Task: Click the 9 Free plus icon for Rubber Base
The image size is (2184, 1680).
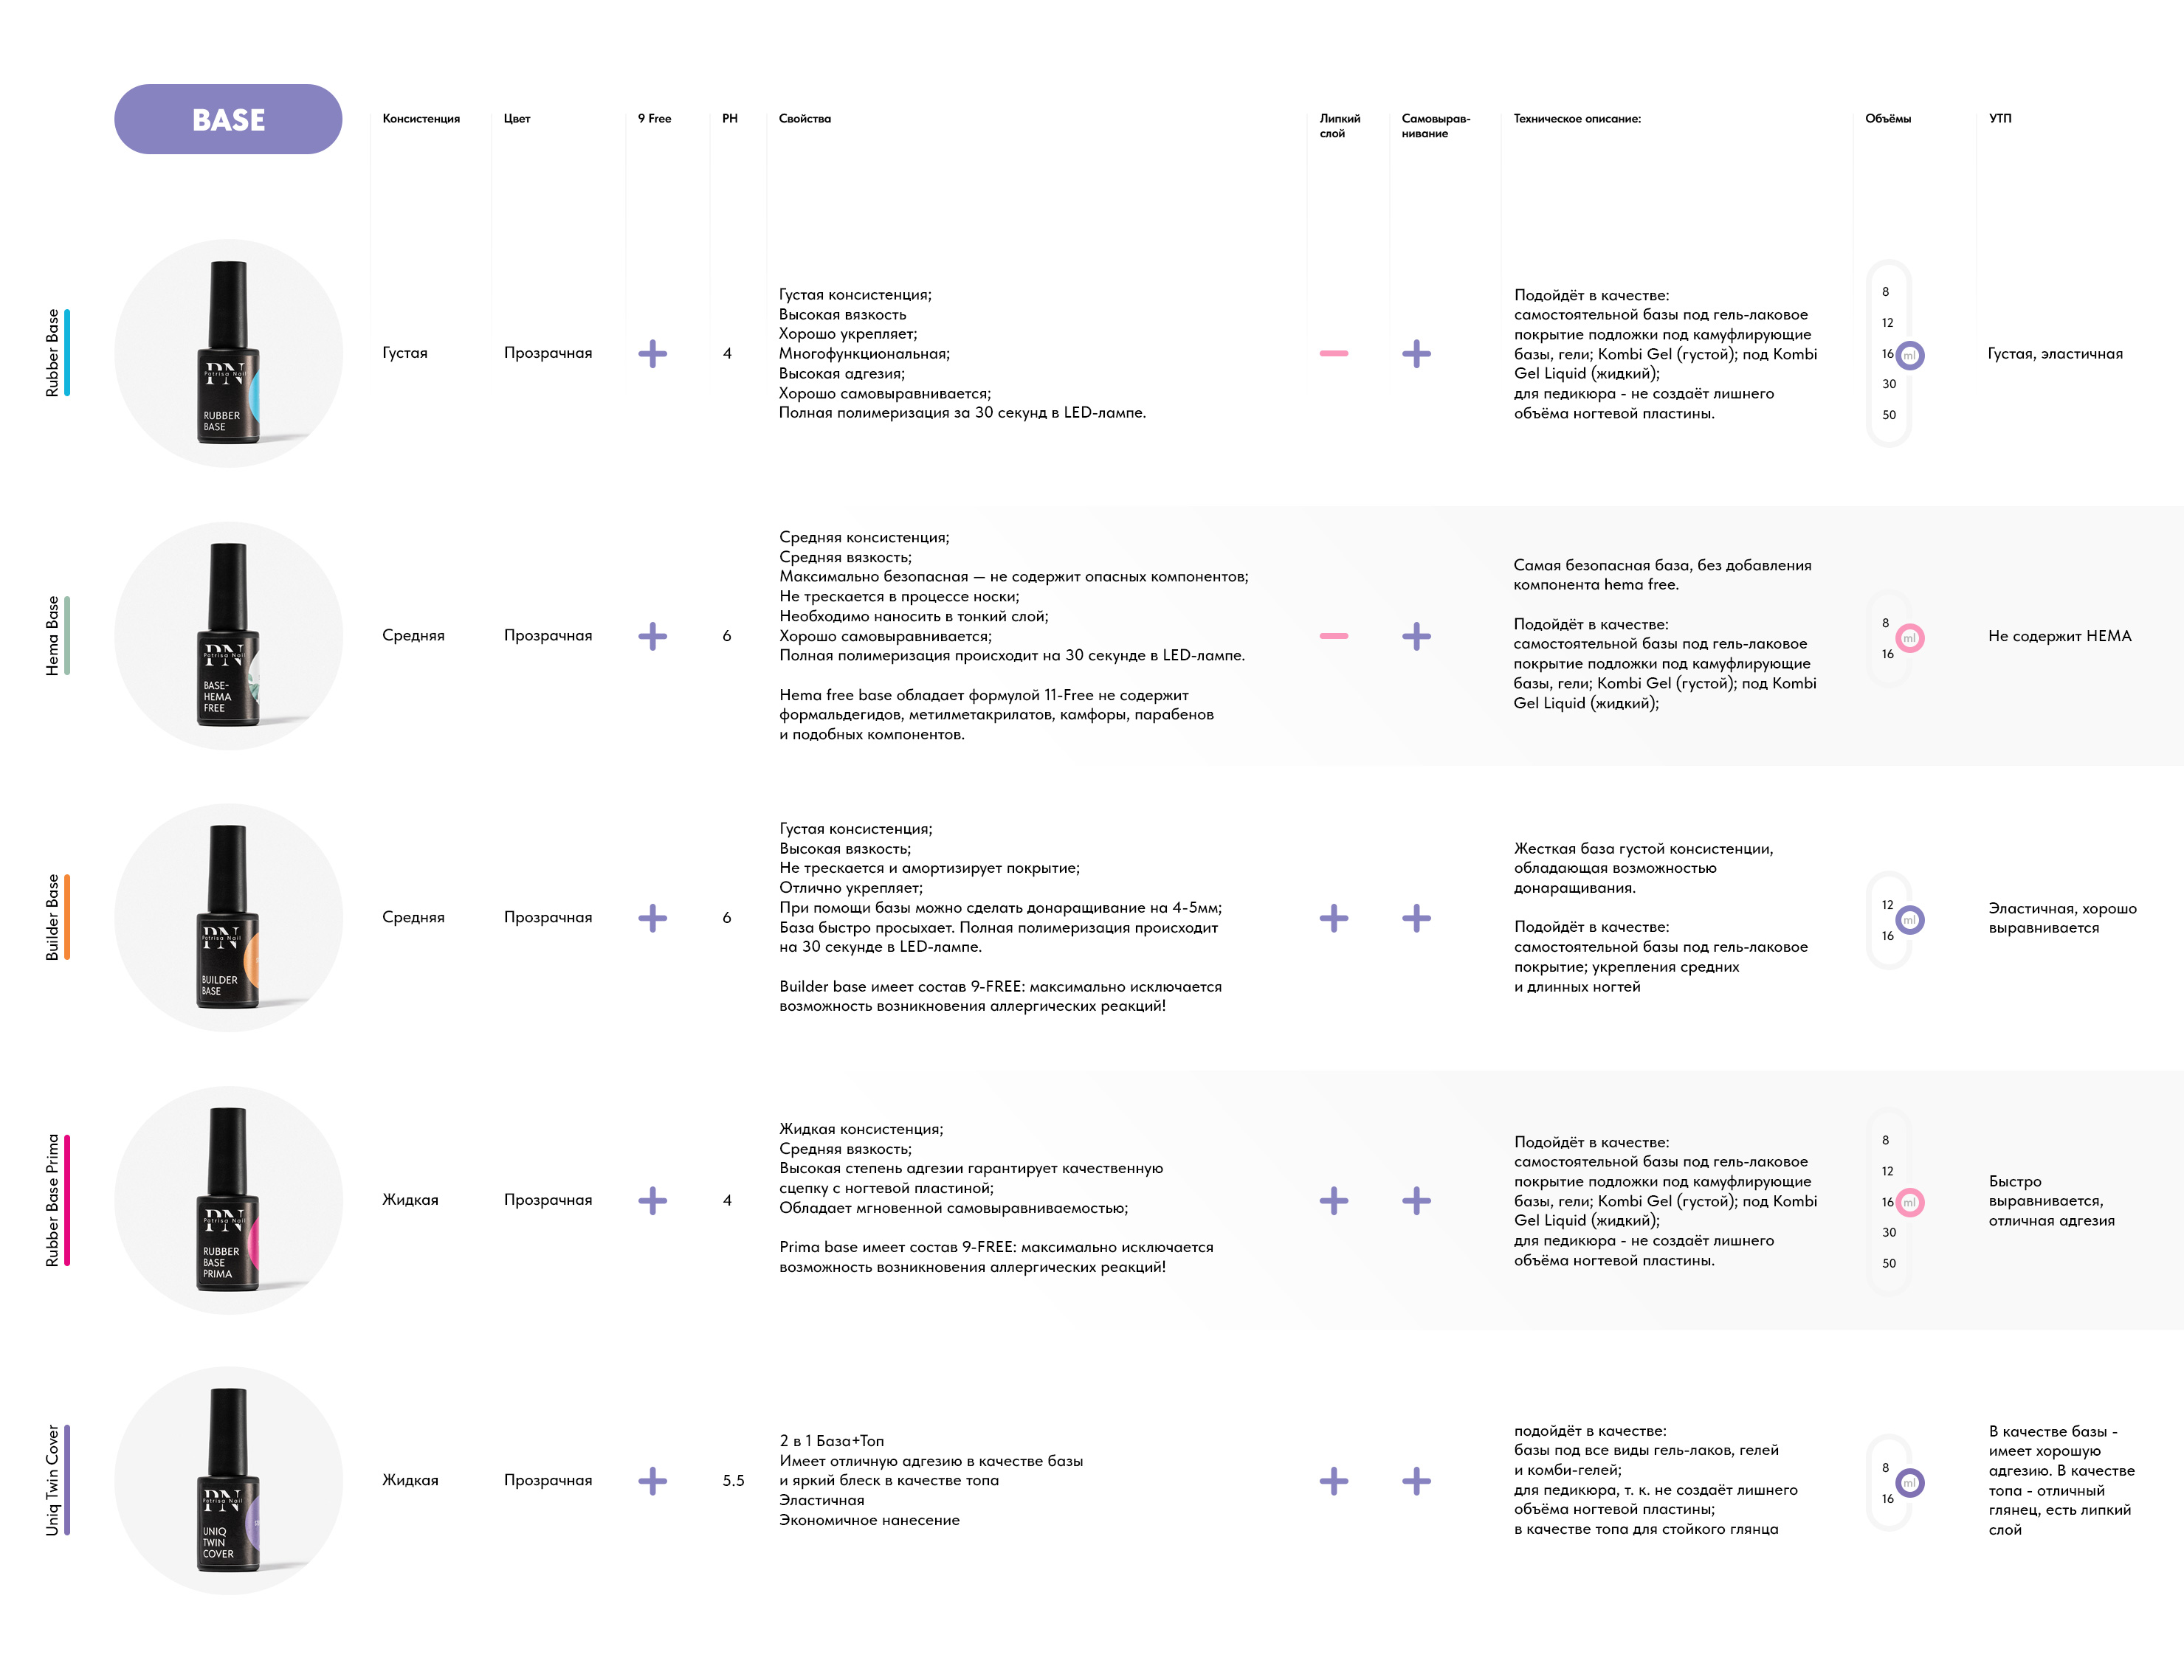Action: tap(652, 354)
